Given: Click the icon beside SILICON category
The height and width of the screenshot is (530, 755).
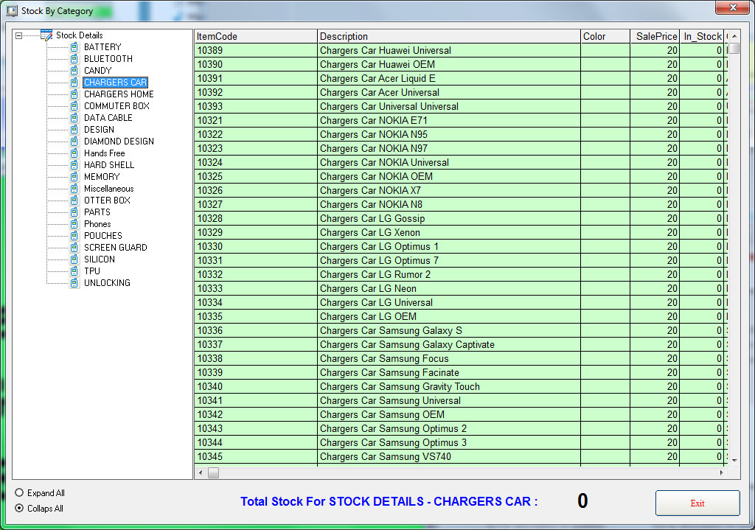Looking at the screenshot, I should (74, 259).
